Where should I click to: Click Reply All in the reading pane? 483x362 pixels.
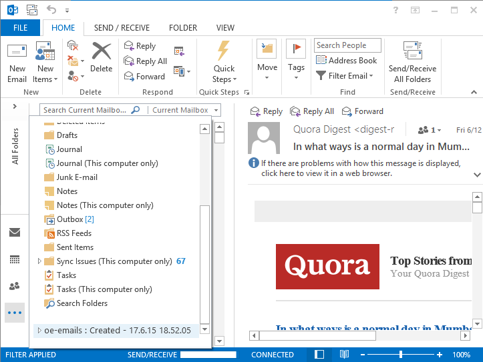coord(312,111)
